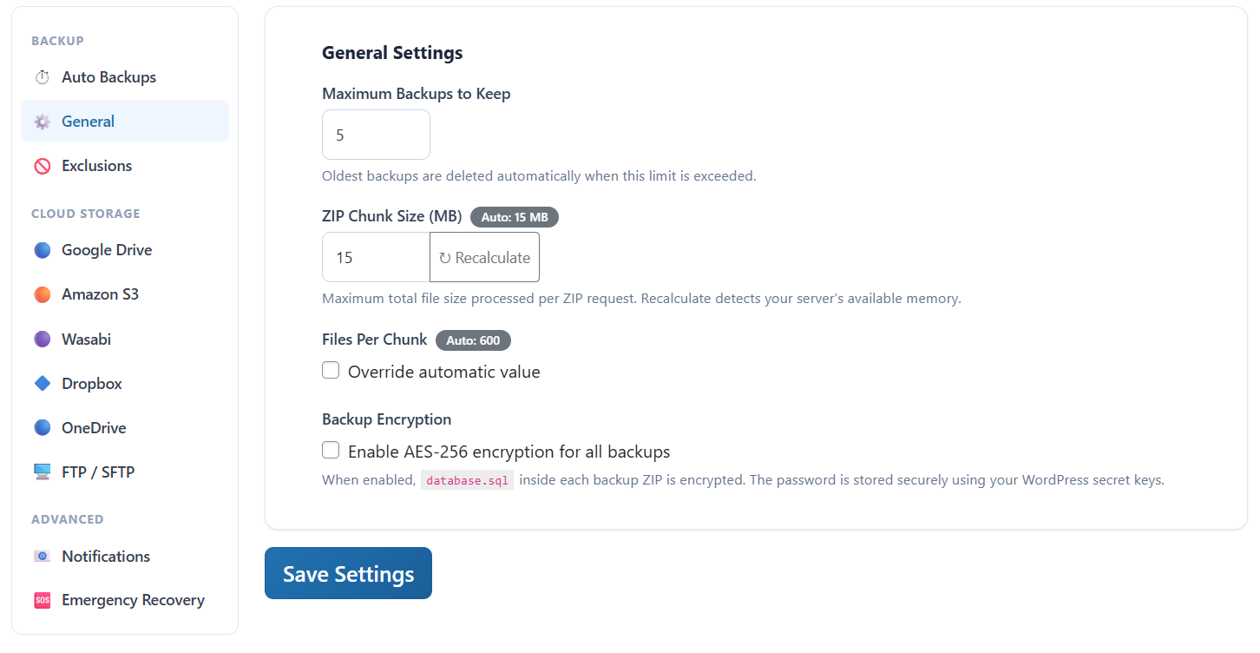
Task: Open the Auto Backups section
Action: [x=125, y=77]
